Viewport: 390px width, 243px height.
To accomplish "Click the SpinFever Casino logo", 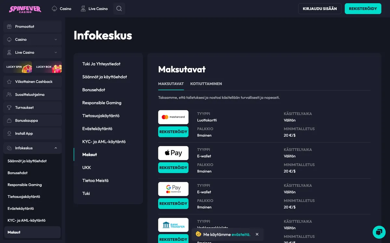I will (25, 9).
